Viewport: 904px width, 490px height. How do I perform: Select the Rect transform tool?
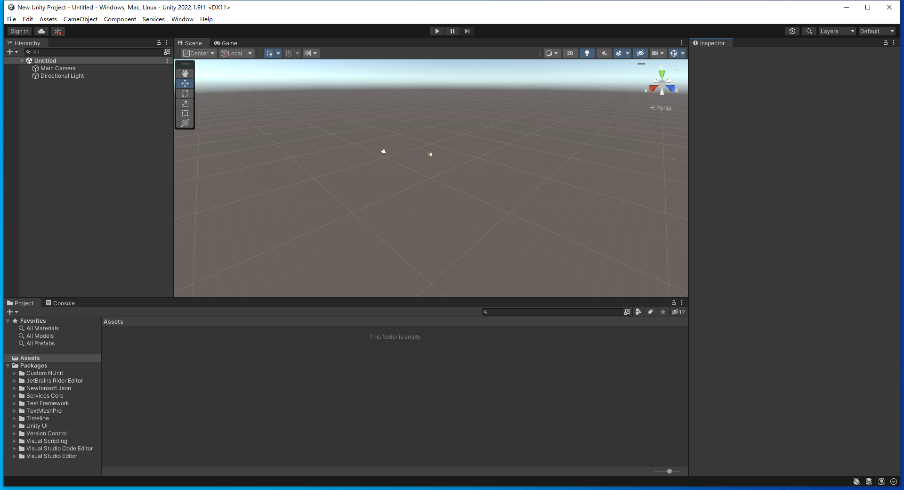[x=185, y=113]
